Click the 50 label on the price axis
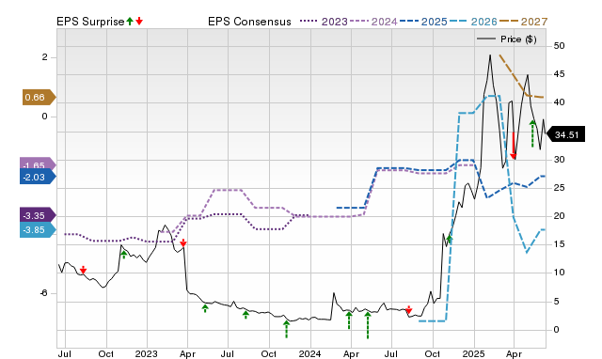602x359 pixels. (559, 46)
